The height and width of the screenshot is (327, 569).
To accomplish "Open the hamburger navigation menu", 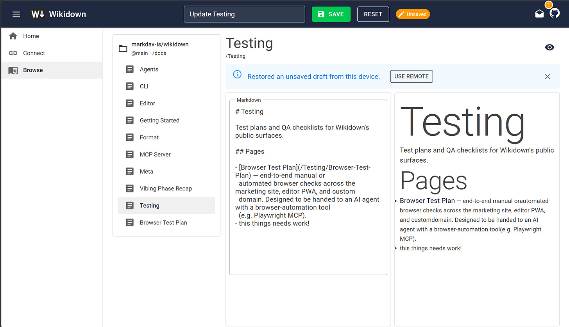I will (x=16, y=14).
